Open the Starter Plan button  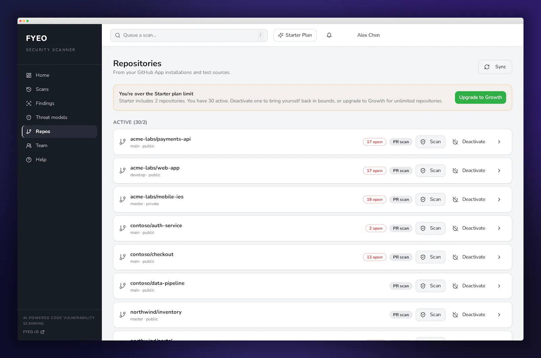click(295, 35)
